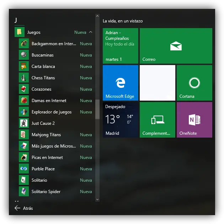The height and width of the screenshot is (224, 224).
Task: Select Explorador de juegos entry
Action: (52, 112)
